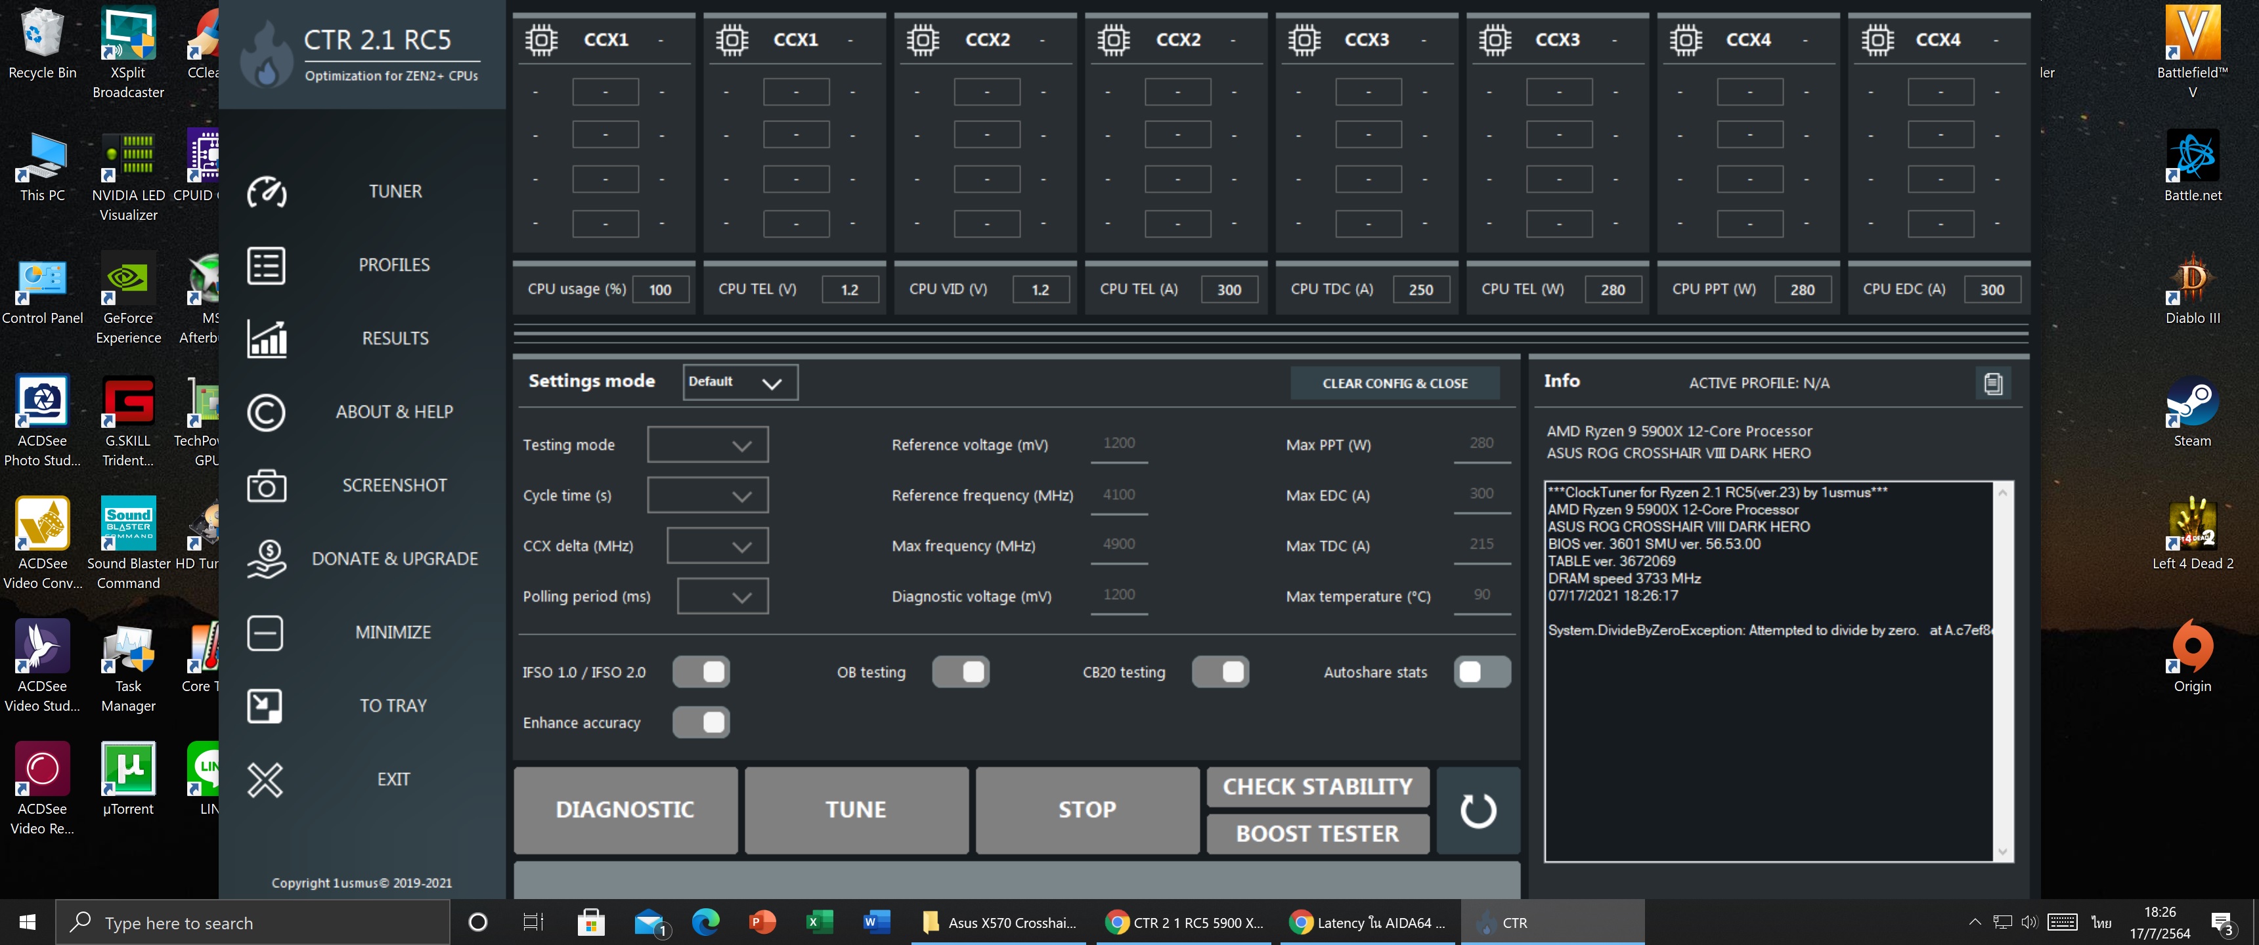Toggle the IFSO 1.0 / IFSO 2.0 switch
2259x945 pixels.
pyautogui.click(x=701, y=671)
